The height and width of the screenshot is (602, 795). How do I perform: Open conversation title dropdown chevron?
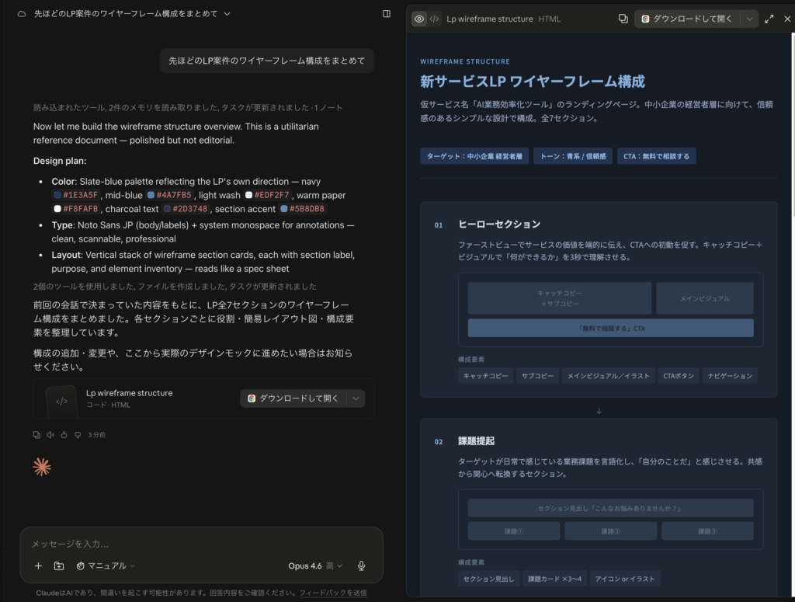(x=227, y=14)
